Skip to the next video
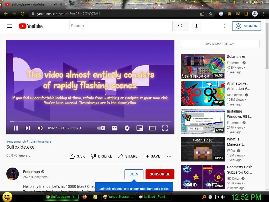 click(x=28, y=128)
